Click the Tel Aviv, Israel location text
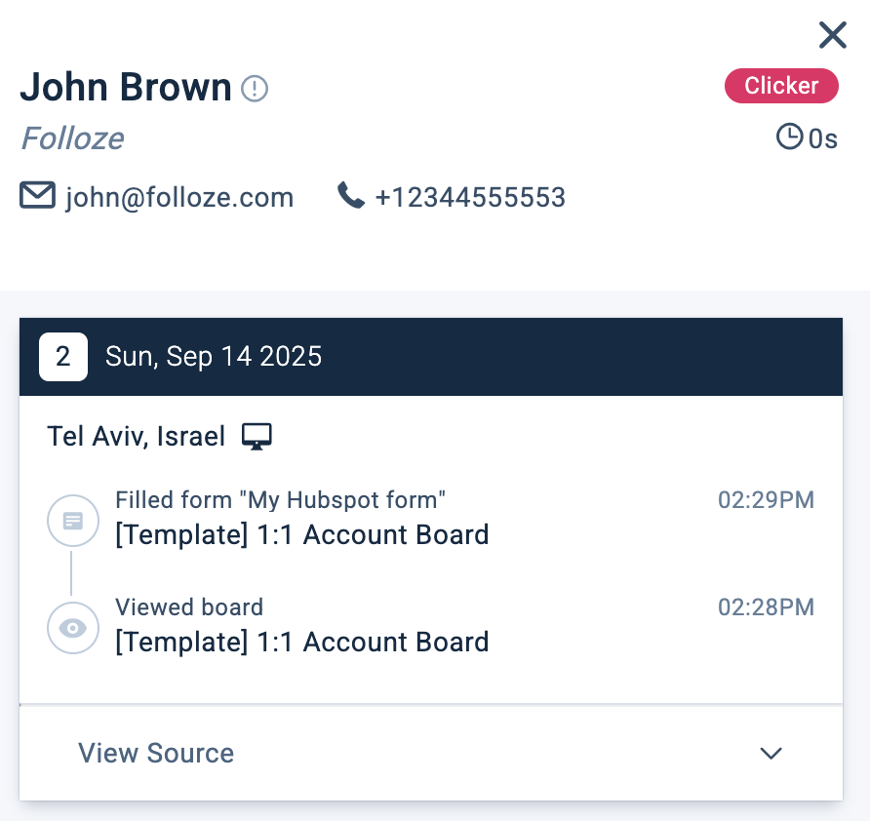The width and height of the screenshot is (870, 821). point(136,436)
